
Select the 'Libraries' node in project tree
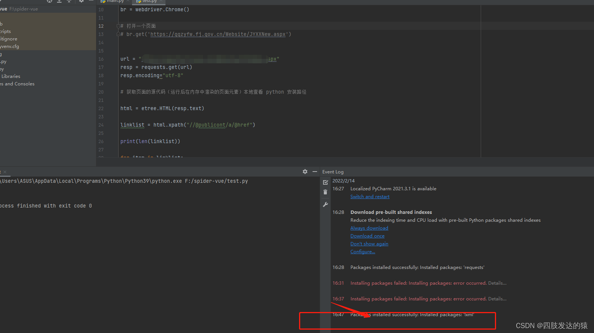coord(11,76)
